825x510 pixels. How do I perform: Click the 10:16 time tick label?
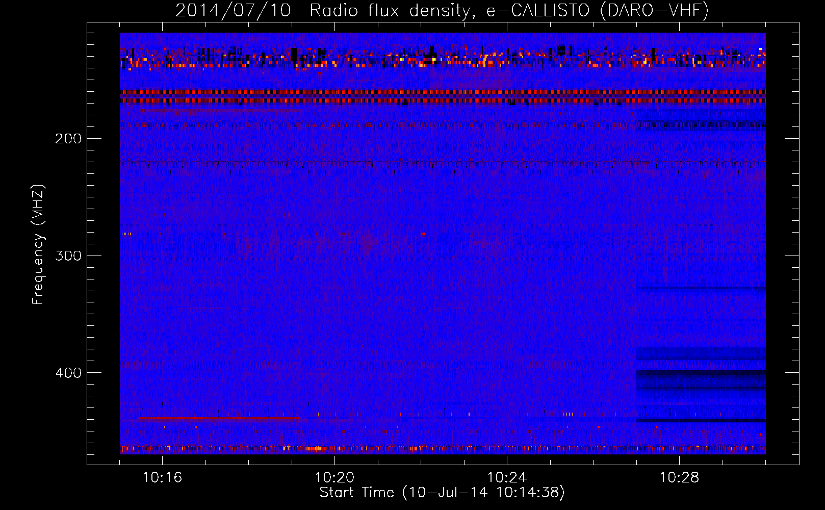click(x=162, y=477)
